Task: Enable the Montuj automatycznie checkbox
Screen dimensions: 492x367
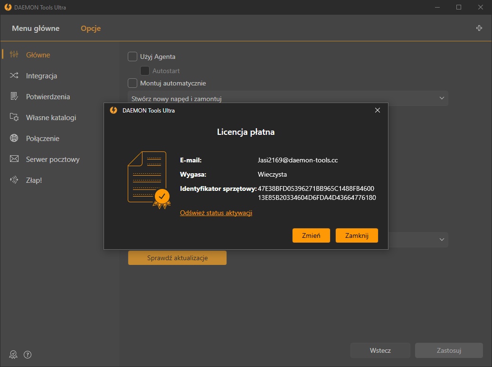Action: click(132, 83)
